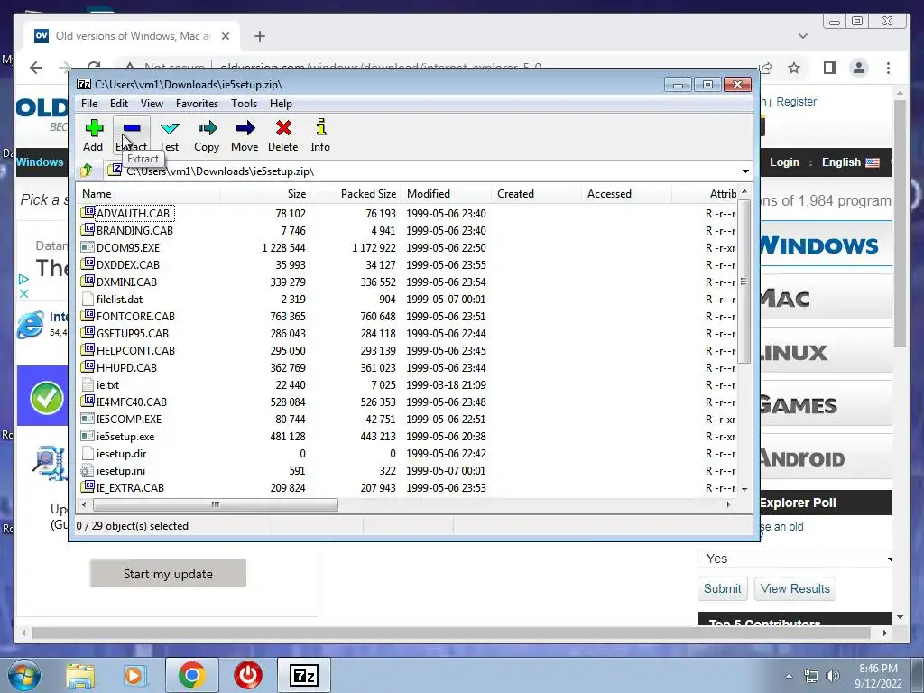Image resolution: width=924 pixels, height=693 pixels.
Task: Click the volume speaker tray icon
Action: 833,676
